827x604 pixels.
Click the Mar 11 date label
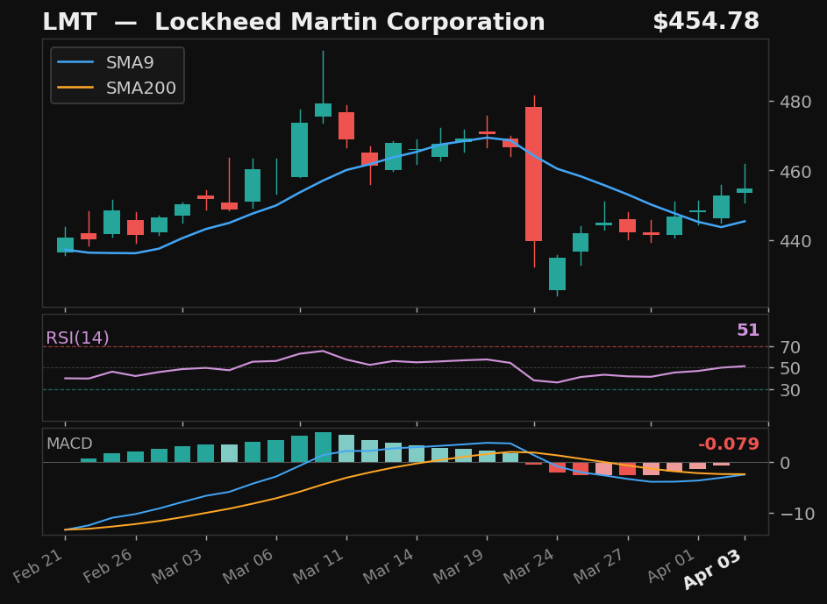tap(318, 566)
